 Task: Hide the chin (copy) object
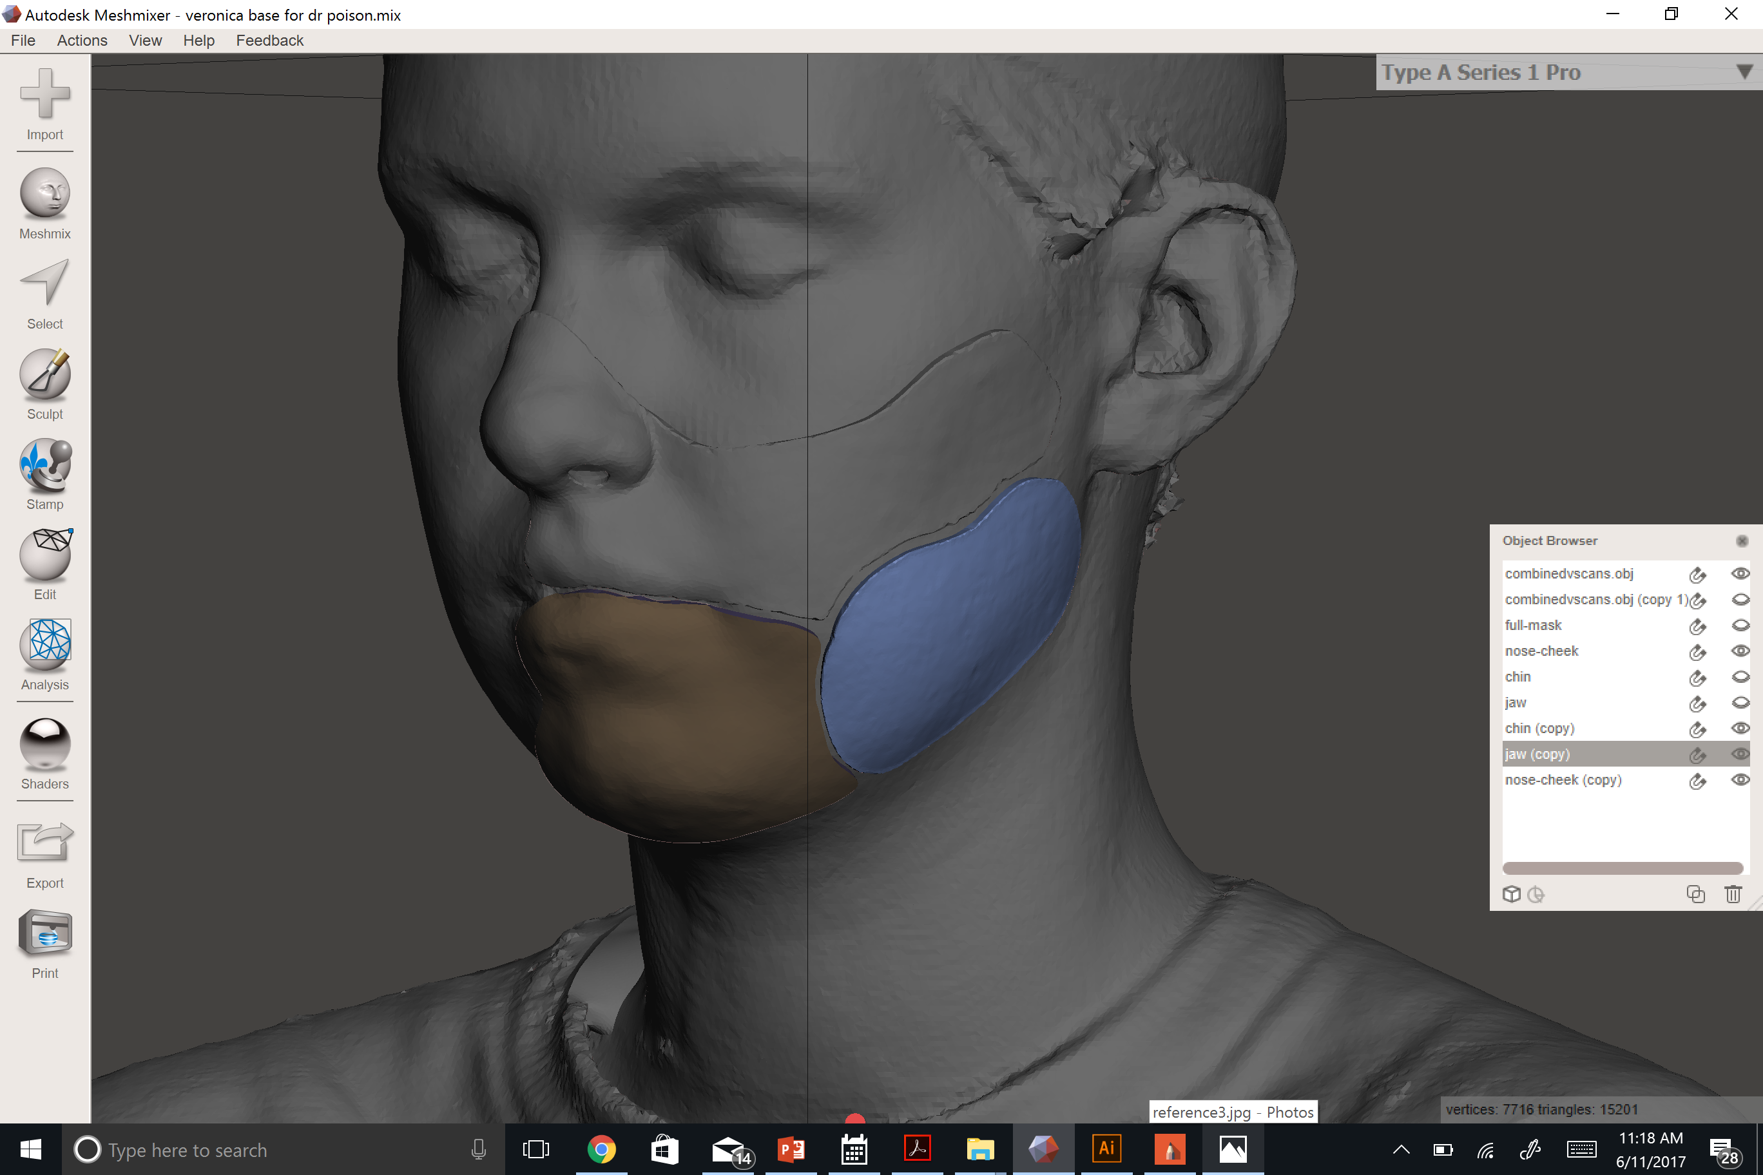[x=1740, y=728]
